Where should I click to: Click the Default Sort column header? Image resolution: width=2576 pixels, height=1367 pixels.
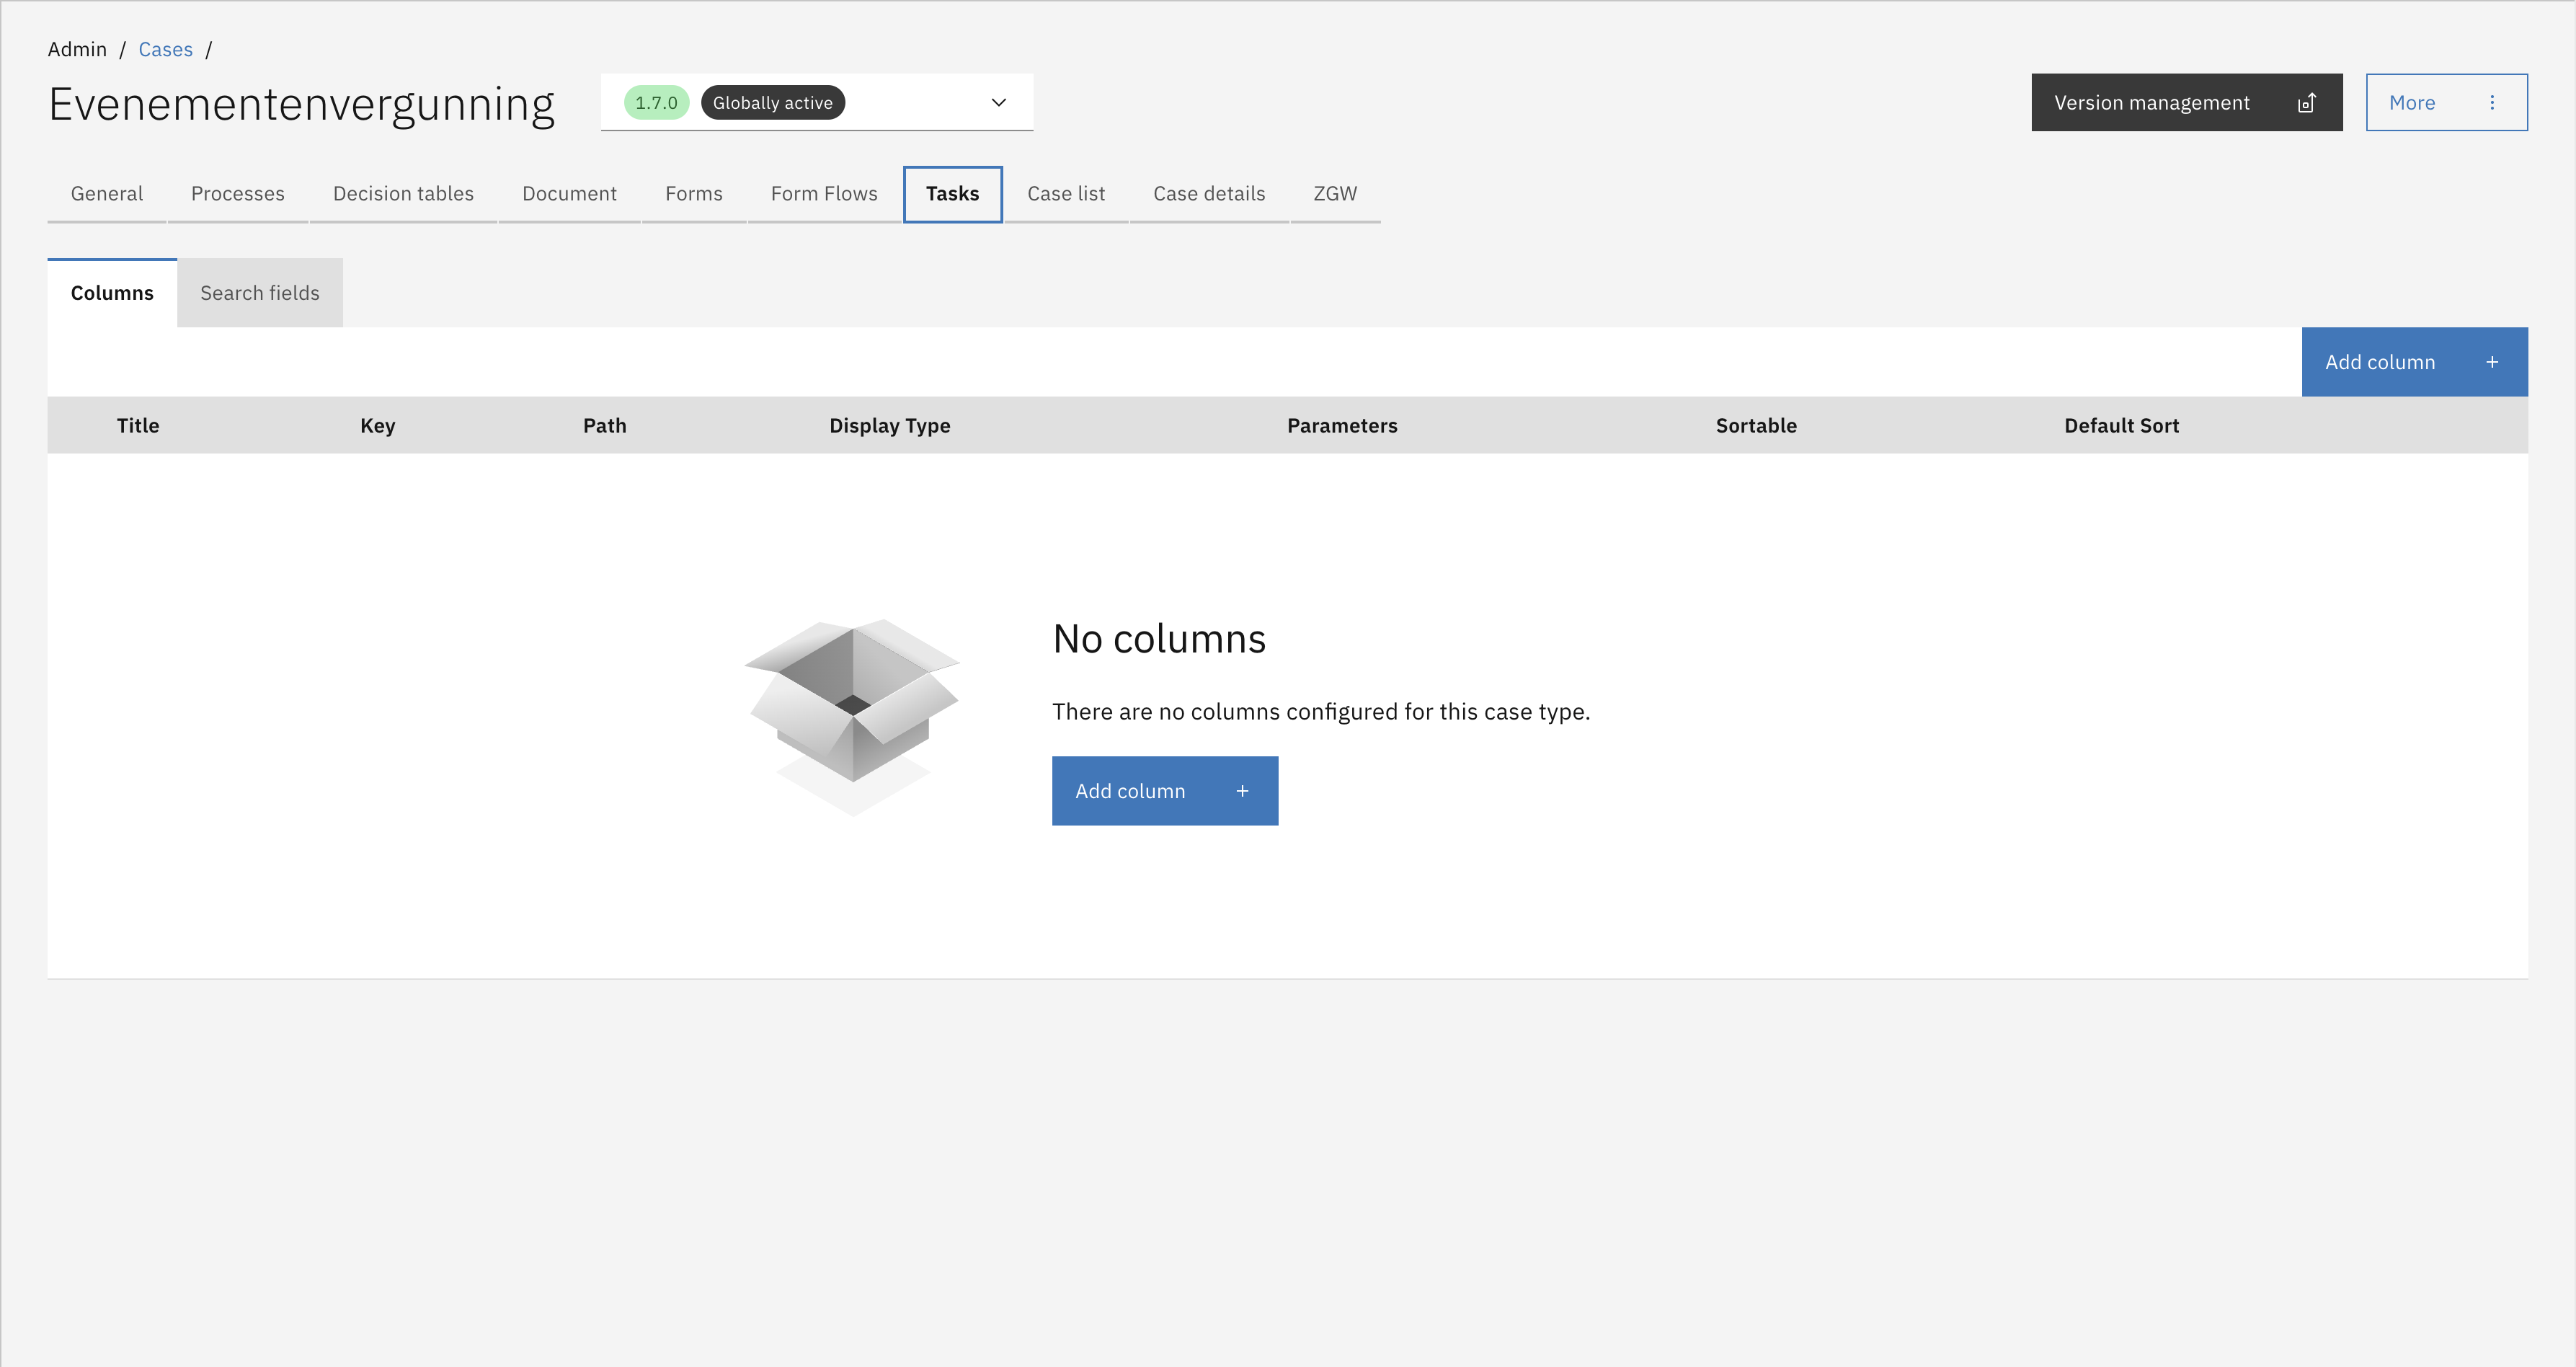coord(2120,426)
